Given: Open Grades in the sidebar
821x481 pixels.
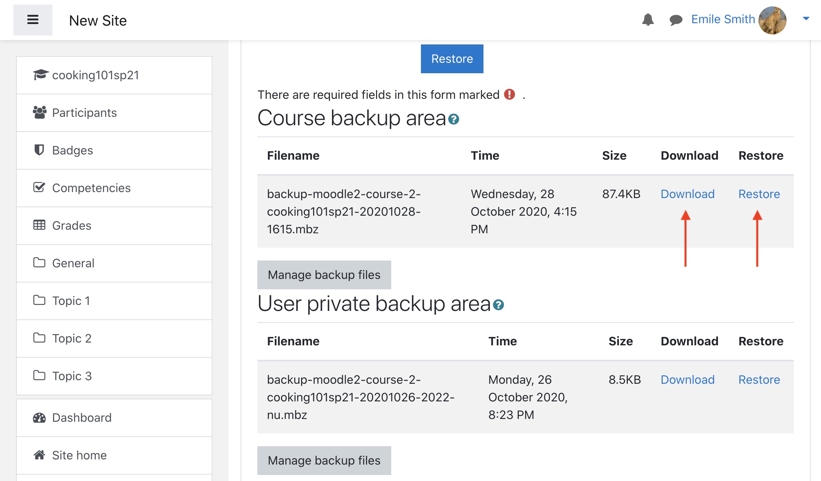Looking at the screenshot, I should pos(71,225).
